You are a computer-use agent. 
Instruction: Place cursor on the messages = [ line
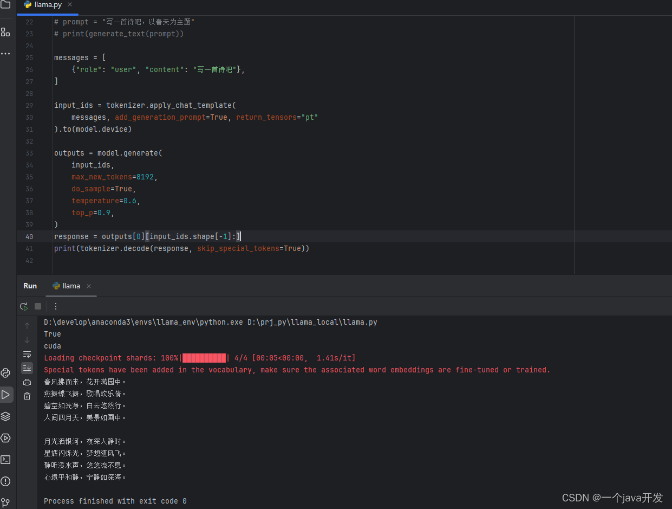(x=80, y=57)
